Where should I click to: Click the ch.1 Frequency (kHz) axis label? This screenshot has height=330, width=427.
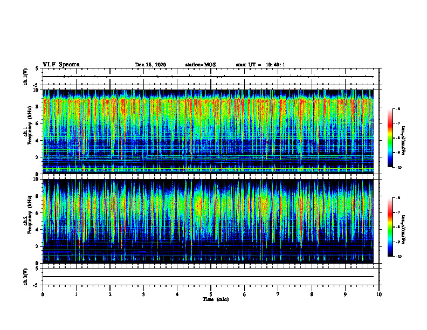pos(28,125)
